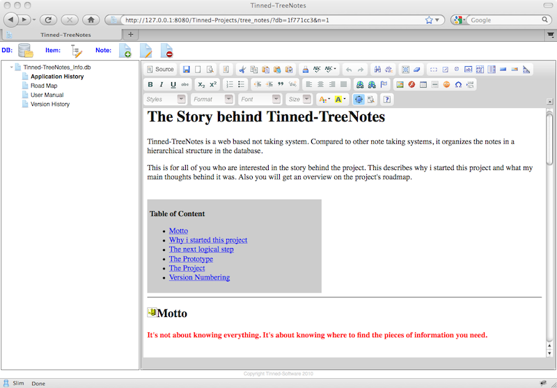Print the note using the printer icon
The width and height of the screenshot is (557, 388).
click(305, 69)
